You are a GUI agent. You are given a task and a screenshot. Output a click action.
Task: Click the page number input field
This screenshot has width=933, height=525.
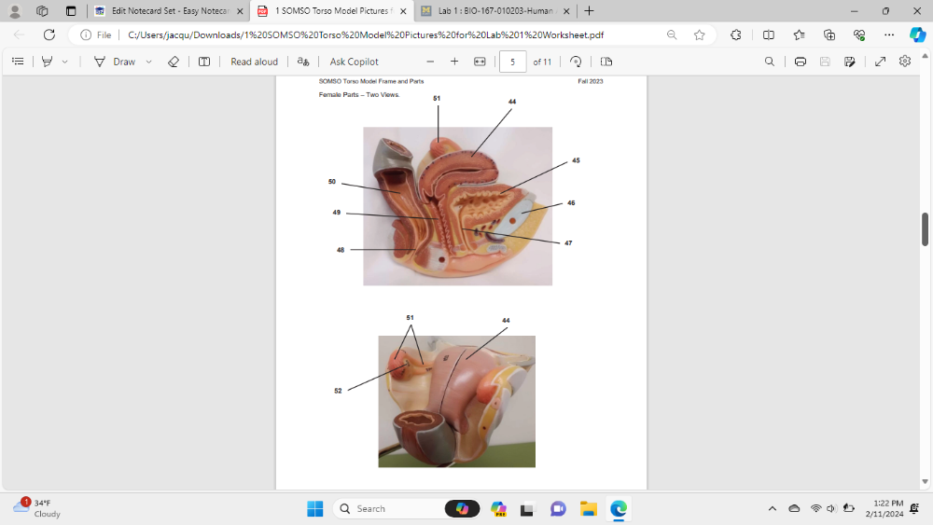tap(512, 62)
